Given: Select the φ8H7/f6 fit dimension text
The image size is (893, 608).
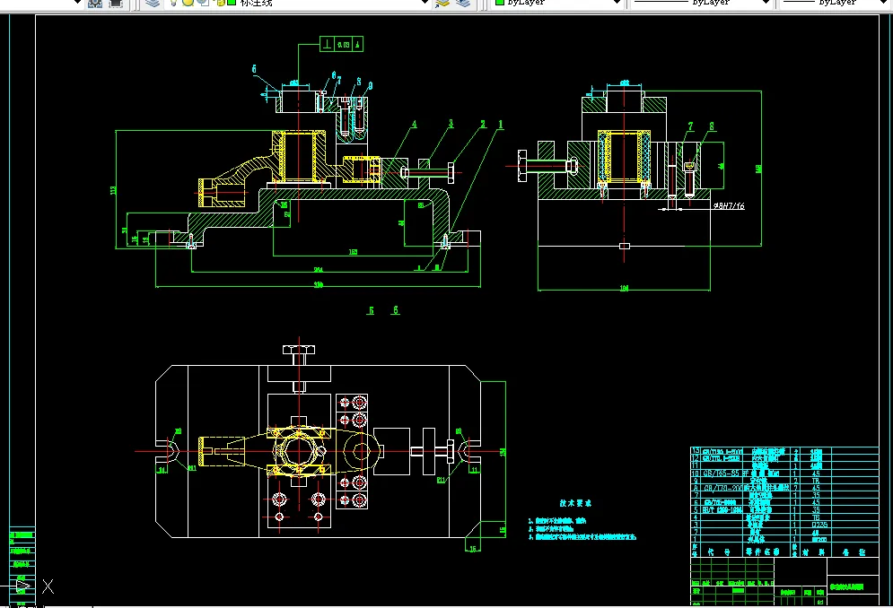Looking at the screenshot, I should coord(729,206).
